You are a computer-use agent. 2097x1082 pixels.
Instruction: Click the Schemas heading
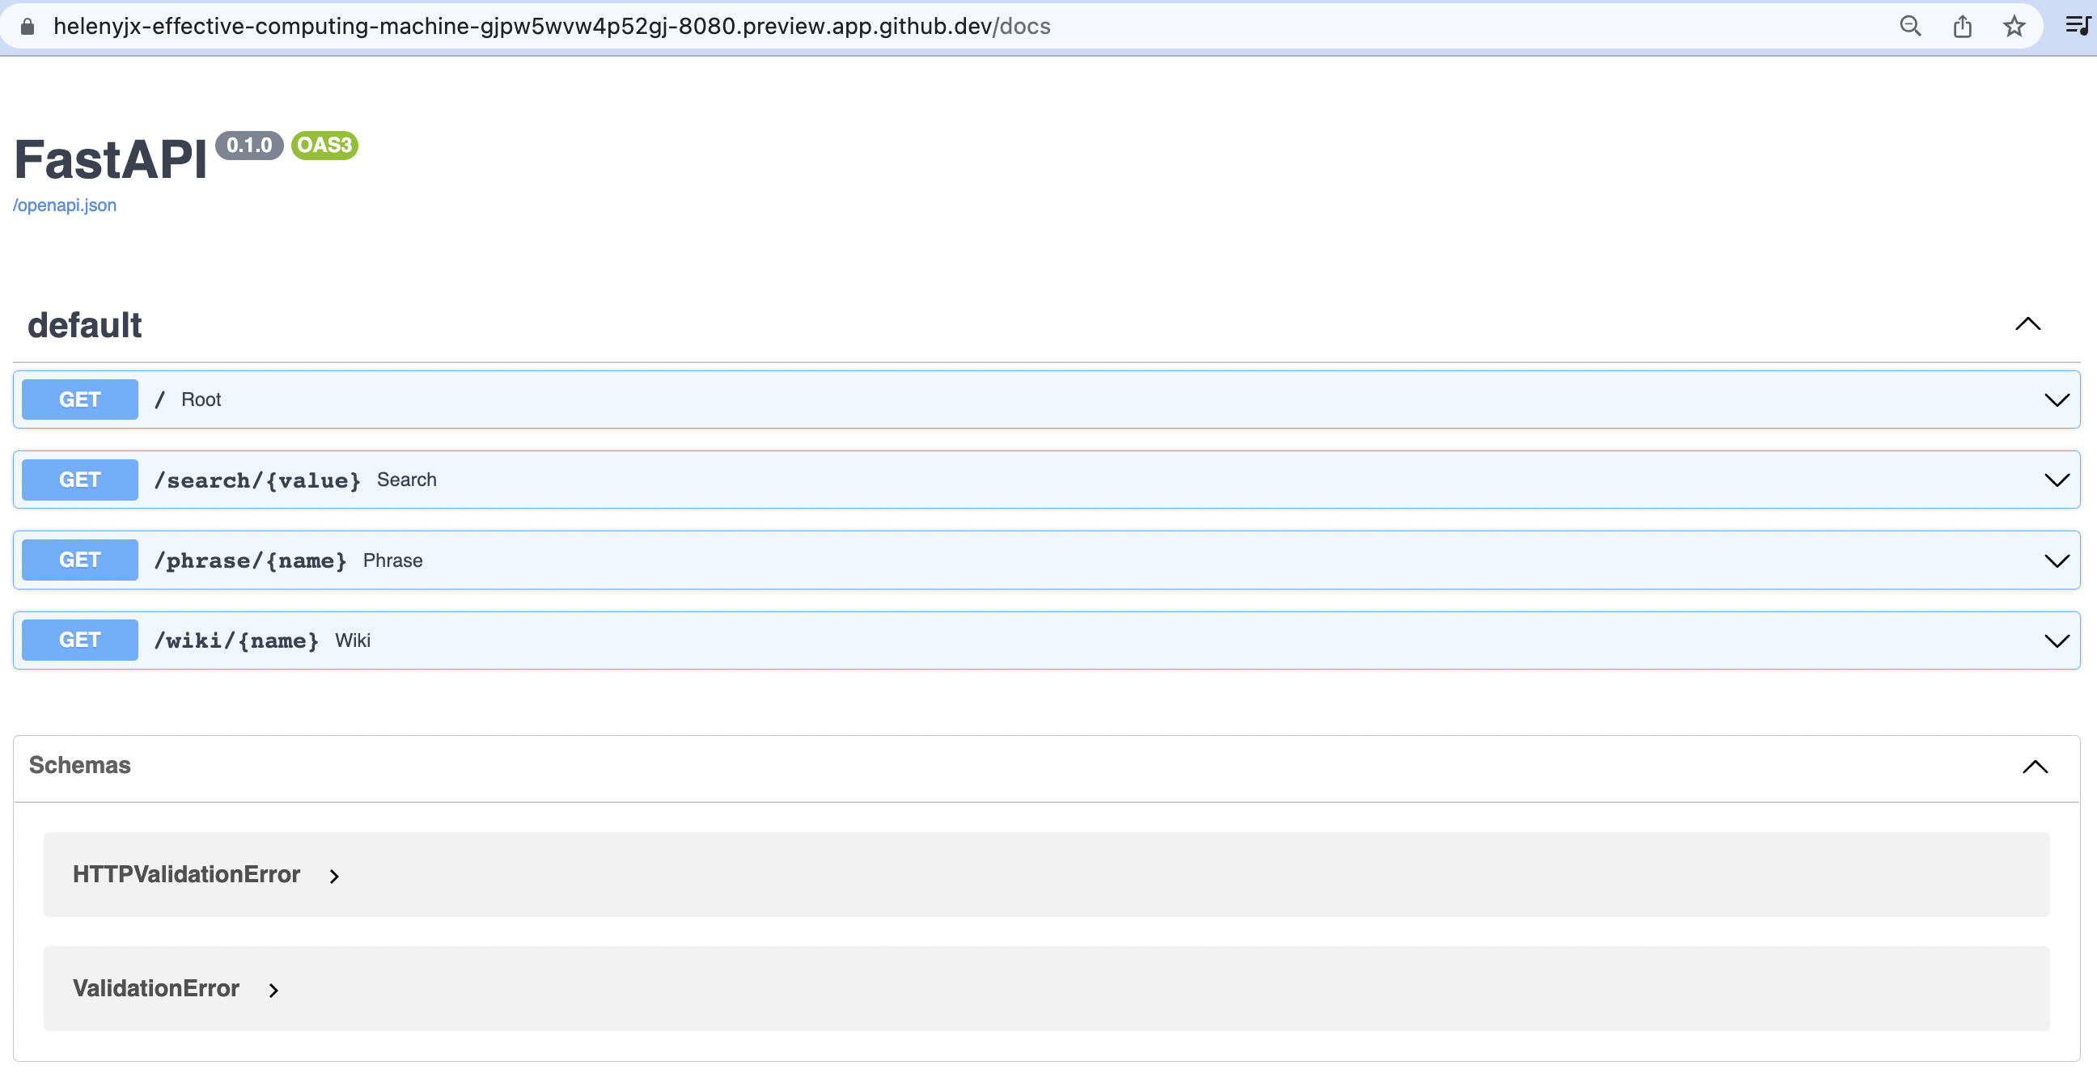click(80, 766)
